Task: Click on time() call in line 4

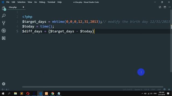Action: 46,26
